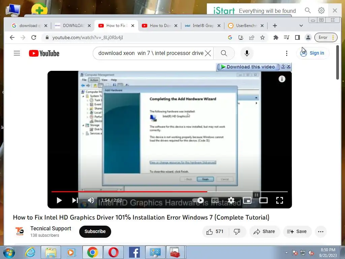Show video info card icon
Image resolution: width=345 pixels, height=259 pixels.
282,79
